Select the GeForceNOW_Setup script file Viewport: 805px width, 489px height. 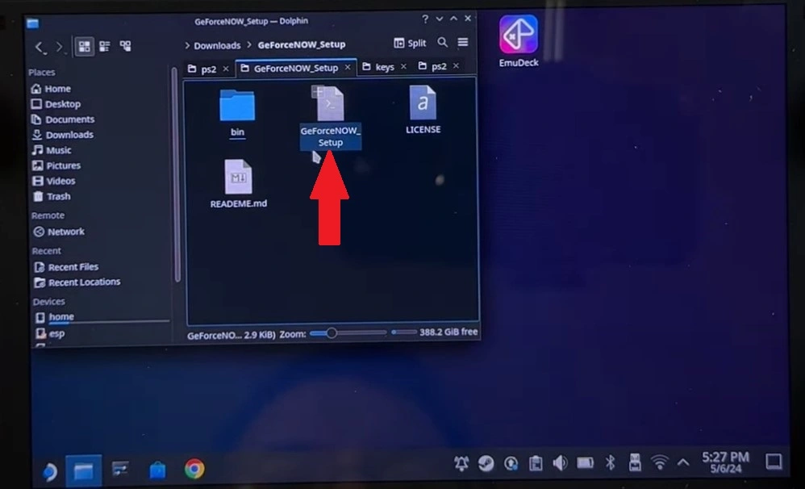[330, 117]
